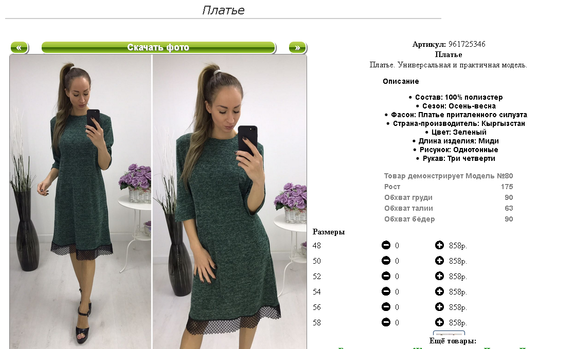Increase quantity for size 52

(x=439, y=276)
